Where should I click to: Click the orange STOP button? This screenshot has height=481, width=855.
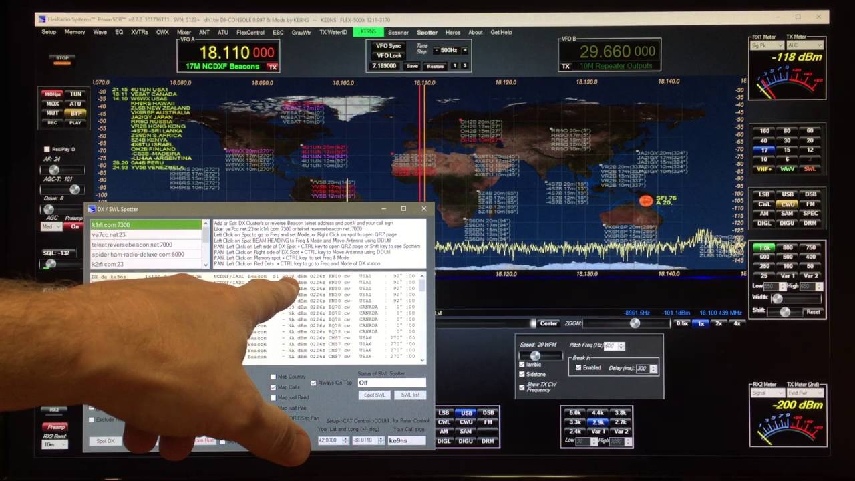62,58
